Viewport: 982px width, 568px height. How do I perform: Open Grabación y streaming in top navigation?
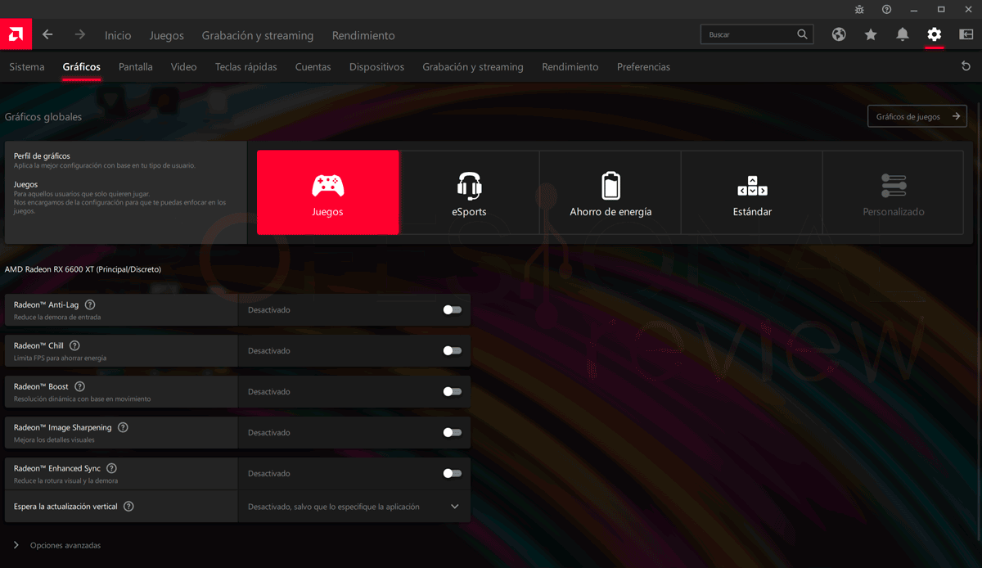[258, 35]
